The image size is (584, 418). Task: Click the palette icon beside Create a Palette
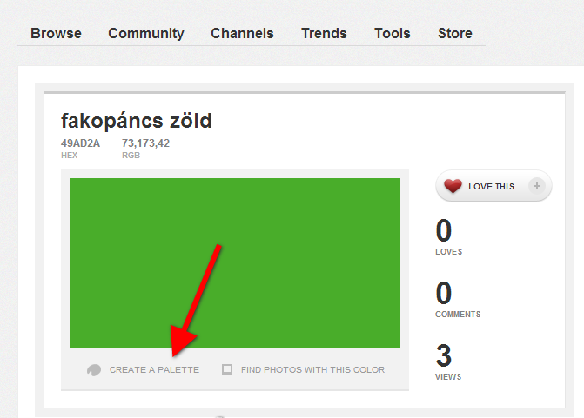tap(94, 370)
